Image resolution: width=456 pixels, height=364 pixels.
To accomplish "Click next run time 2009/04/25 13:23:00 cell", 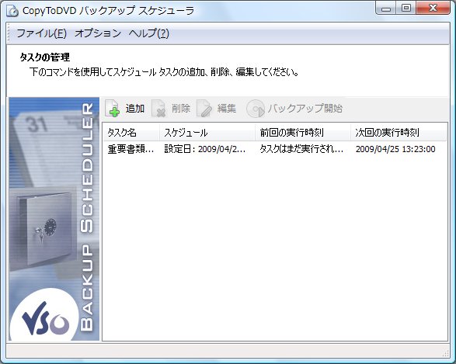I will tap(395, 149).
